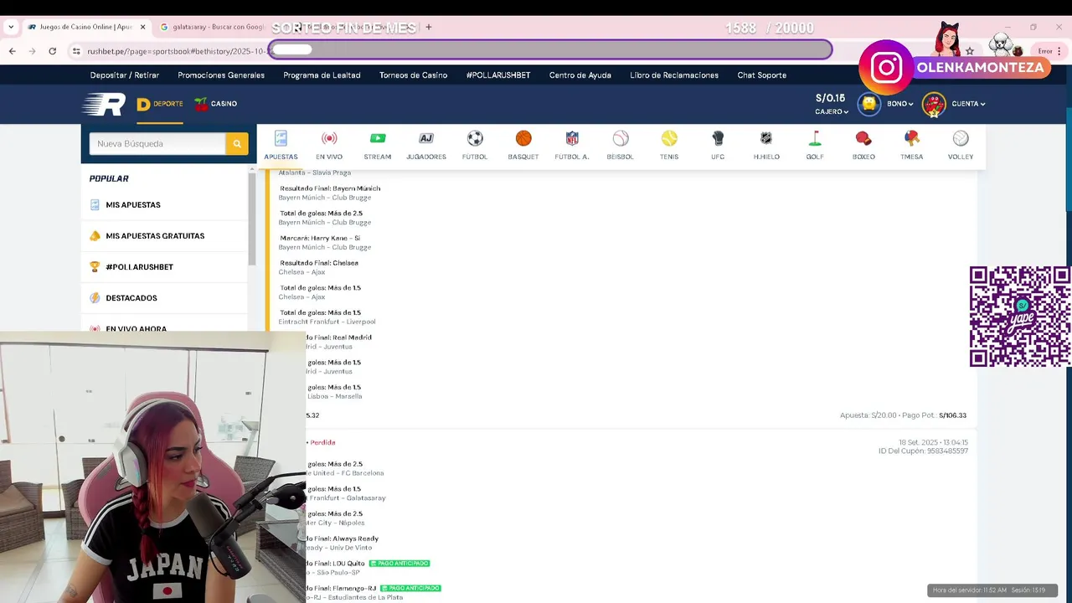
Task: Select the Jugadores AJ icon
Action: 426,138
